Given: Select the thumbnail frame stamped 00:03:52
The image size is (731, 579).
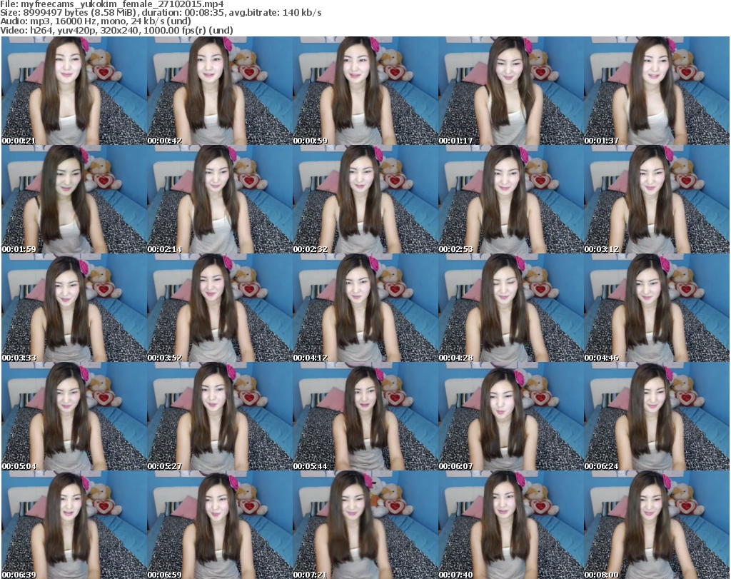Looking at the screenshot, I should click(220, 308).
